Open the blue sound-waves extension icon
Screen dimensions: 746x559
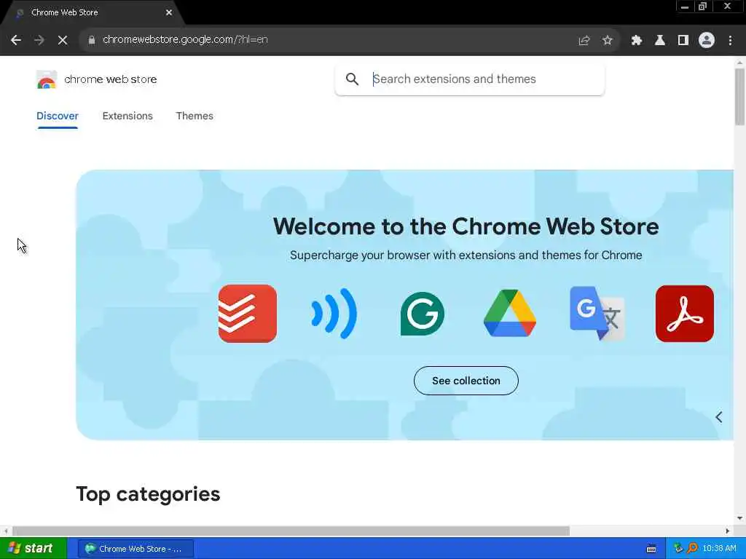(334, 314)
